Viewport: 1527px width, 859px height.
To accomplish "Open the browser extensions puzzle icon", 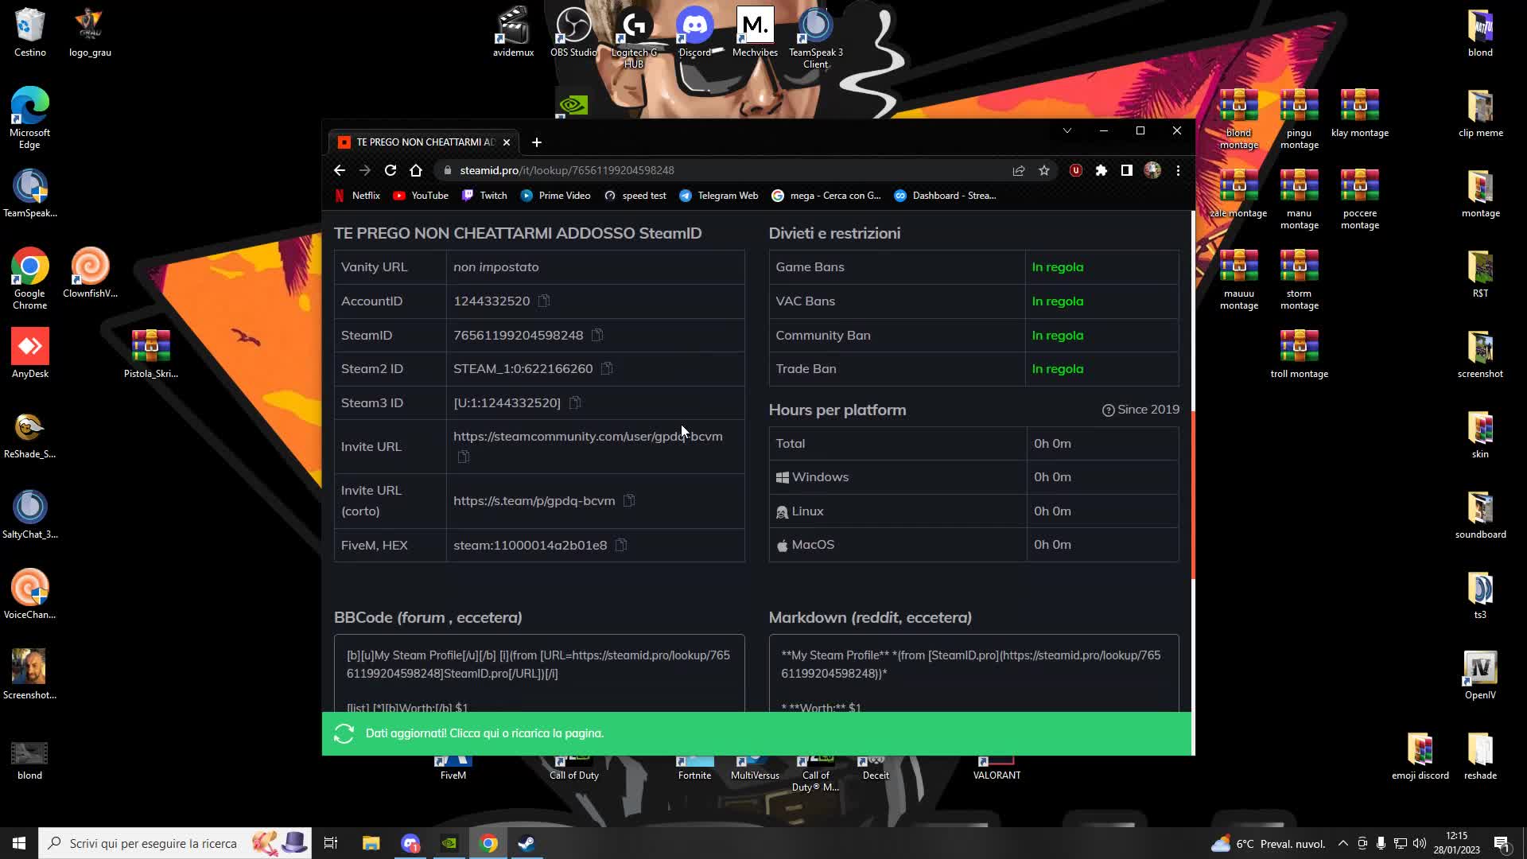I will coord(1102,170).
